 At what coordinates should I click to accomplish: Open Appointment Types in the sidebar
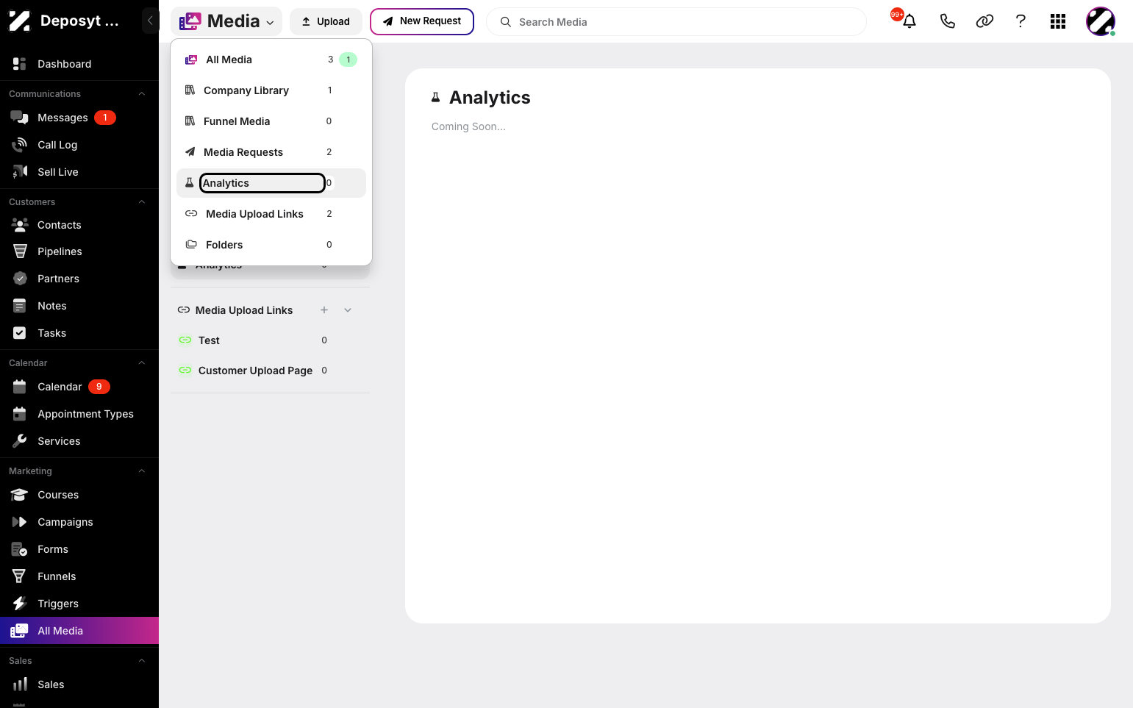tap(79, 414)
